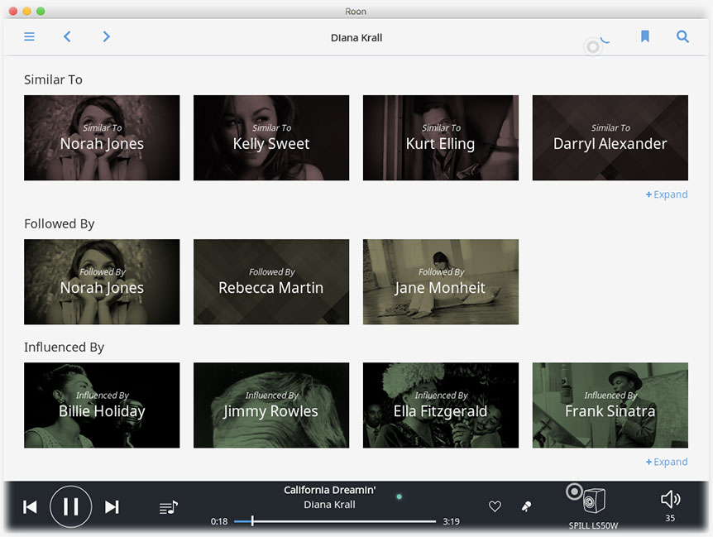Pause the current song
Viewport: 713px width, 537px height.
coord(71,506)
